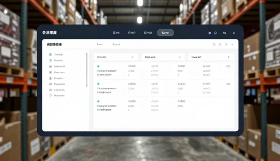Select the sidebar item with dark blue icon
Screen dimensions: 280x161
[x=57, y=90]
